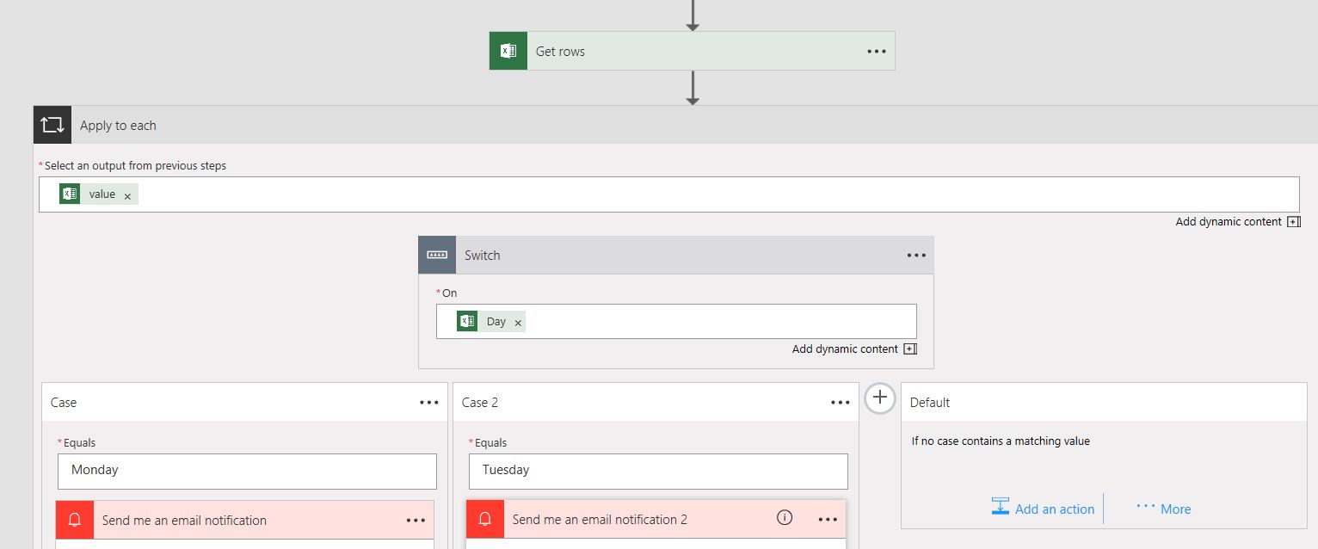Remove the value token from output field
1318x549 pixels.
tap(127, 196)
